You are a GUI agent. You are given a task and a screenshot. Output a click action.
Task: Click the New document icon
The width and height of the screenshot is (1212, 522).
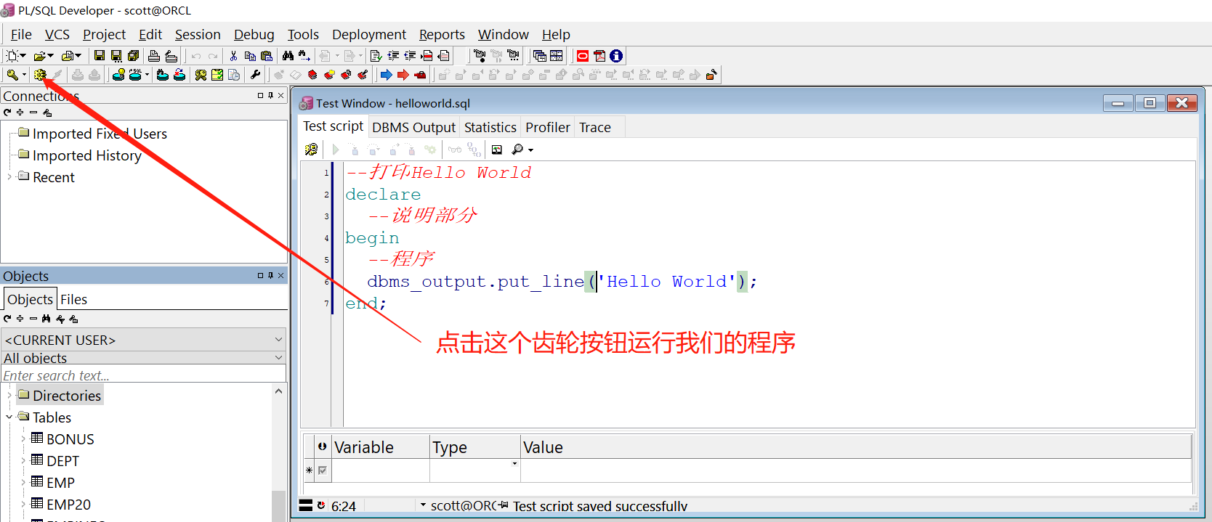tap(12, 56)
